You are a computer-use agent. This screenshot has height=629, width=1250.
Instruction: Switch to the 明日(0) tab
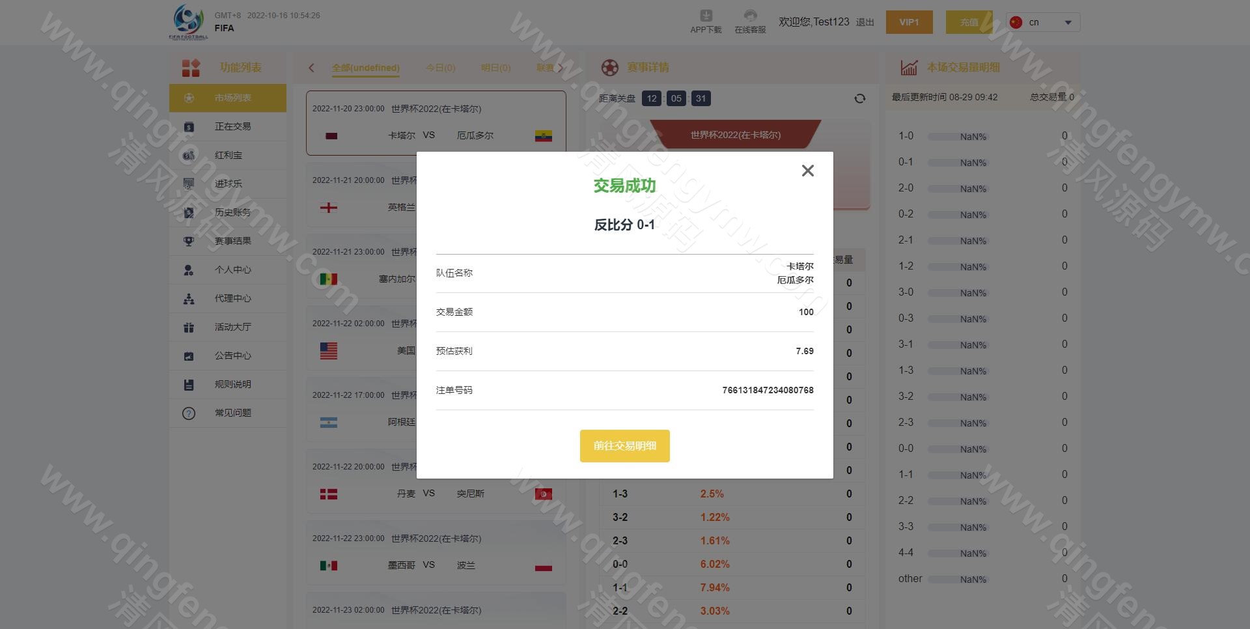(x=495, y=68)
